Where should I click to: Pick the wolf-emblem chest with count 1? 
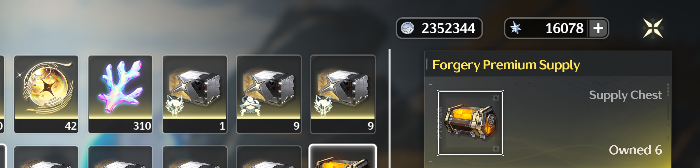point(195,94)
